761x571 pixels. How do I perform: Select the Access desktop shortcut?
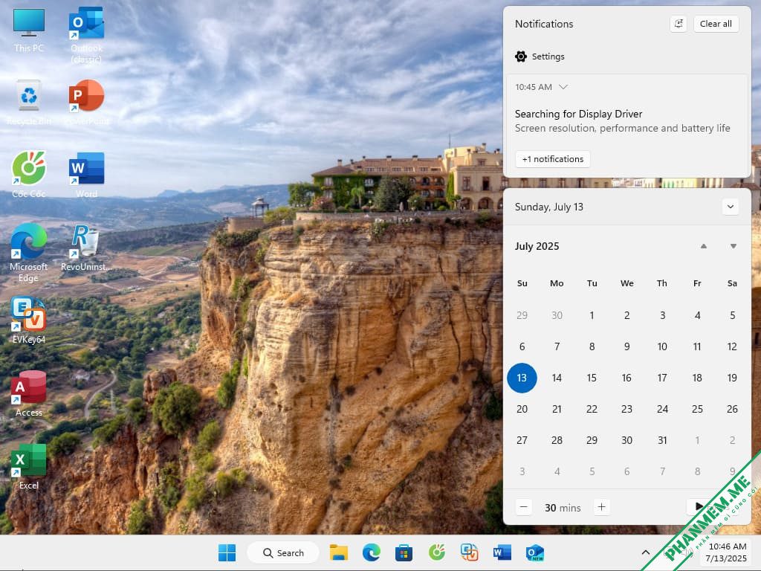point(29,393)
